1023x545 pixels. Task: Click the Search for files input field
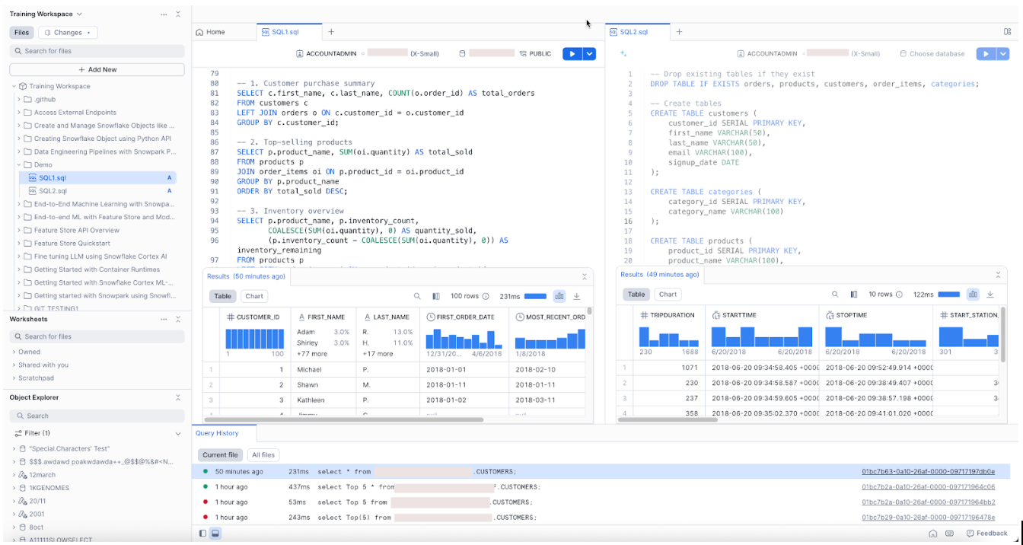[x=97, y=50]
